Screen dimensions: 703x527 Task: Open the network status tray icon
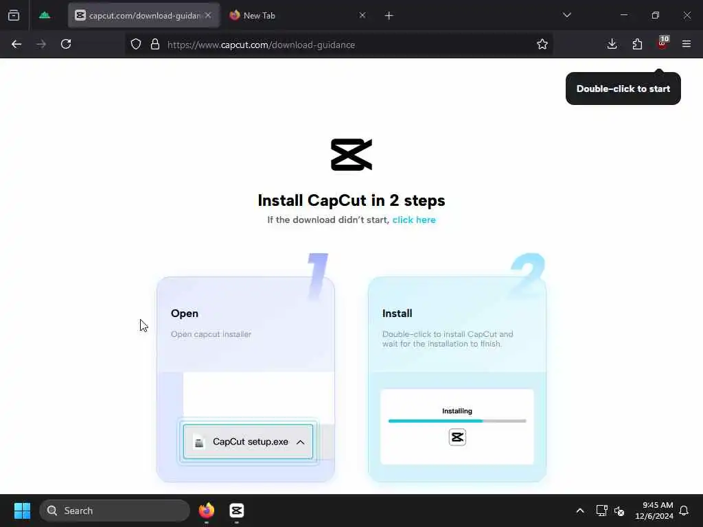point(601,511)
